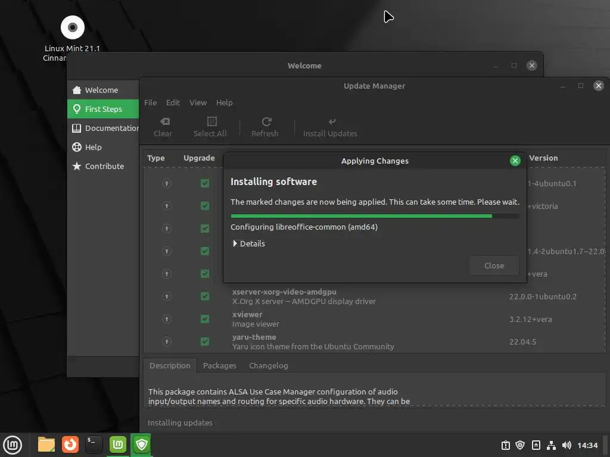The image size is (610, 457).
Task: Click the green installation progress bar
Action: 375,215
